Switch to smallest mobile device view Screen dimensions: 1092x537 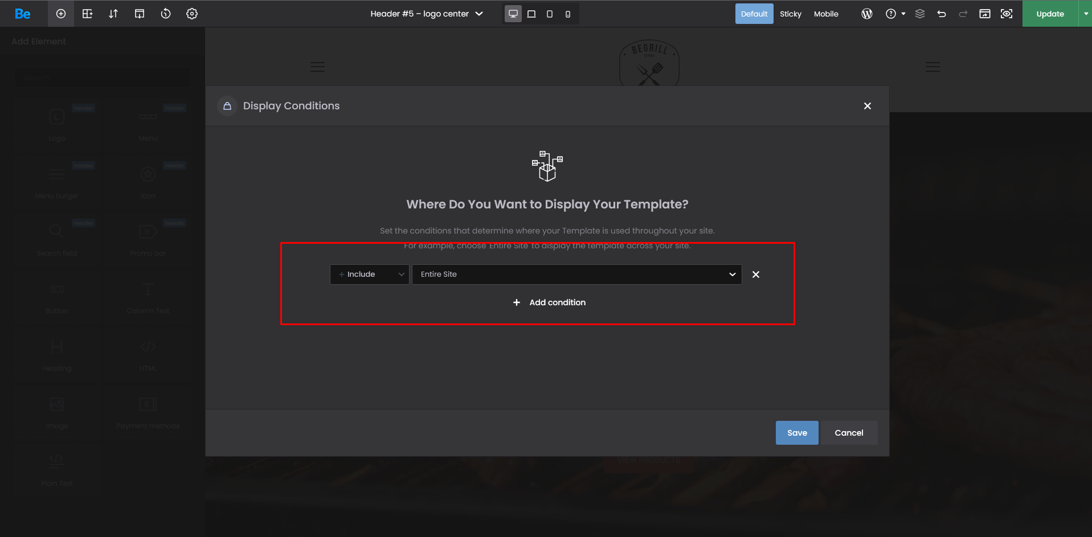tap(568, 14)
